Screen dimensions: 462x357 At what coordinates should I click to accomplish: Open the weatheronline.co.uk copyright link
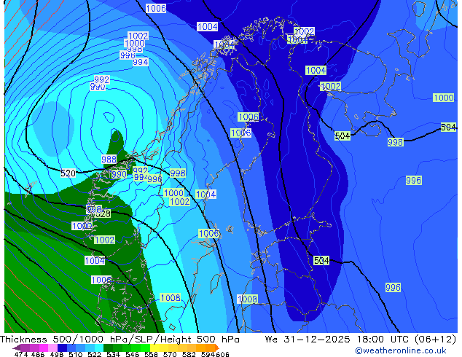(400, 350)
